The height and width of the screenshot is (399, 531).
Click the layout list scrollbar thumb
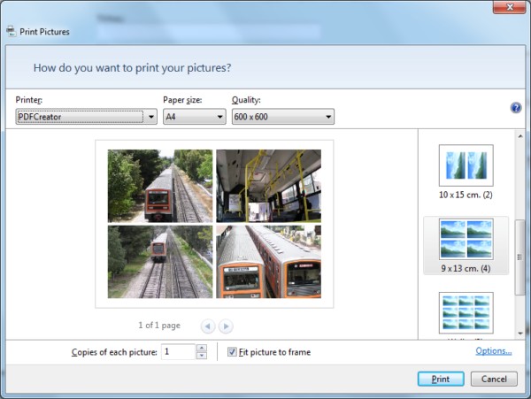pyautogui.click(x=520, y=257)
